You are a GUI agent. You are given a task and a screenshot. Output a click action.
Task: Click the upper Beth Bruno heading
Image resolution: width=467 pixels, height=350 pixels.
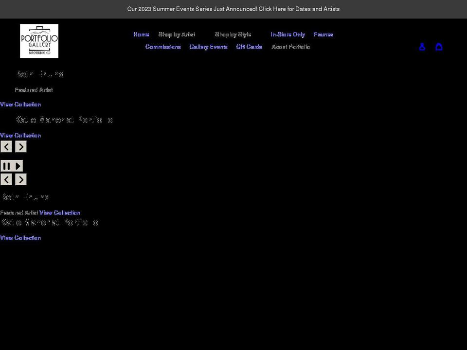40,74
